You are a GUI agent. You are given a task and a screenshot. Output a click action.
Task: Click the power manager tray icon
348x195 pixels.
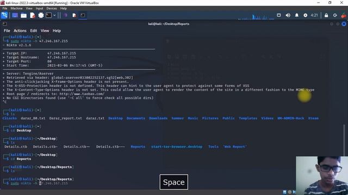point(306,15)
